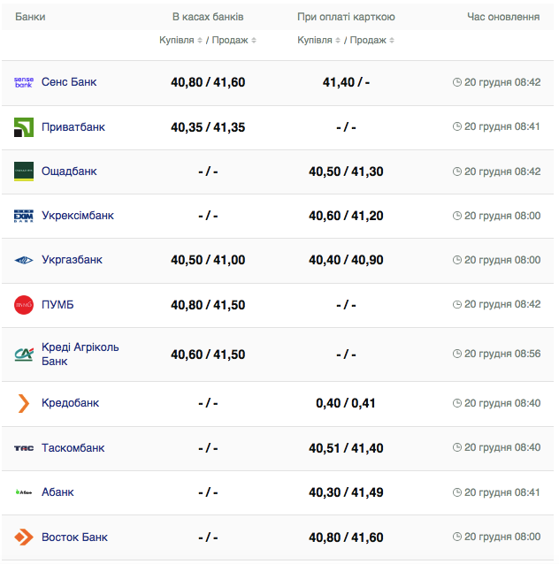Open the Укргазбанк name link

click(72, 260)
